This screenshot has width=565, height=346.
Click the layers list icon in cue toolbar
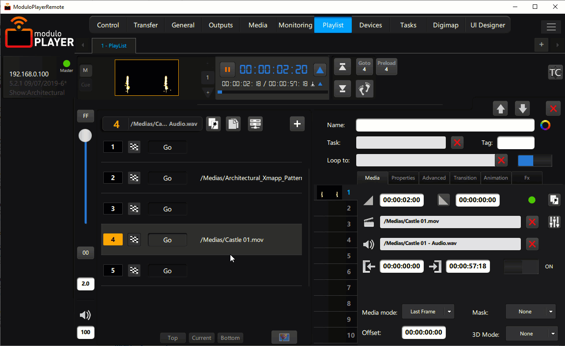(x=255, y=124)
